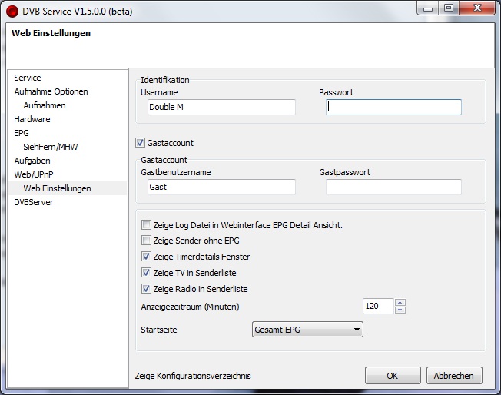Screen dimensions: 501x395
Task: Click the Abbrechen button
Action: pyautogui.click(x=454, y=376)
